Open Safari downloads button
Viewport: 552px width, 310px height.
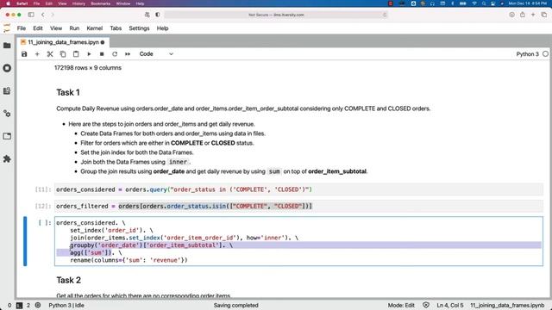click(x=511, y=15)
